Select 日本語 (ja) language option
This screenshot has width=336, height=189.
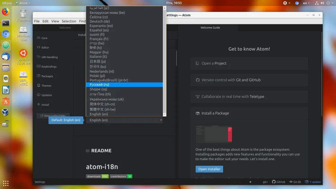[x=124, y=61]
